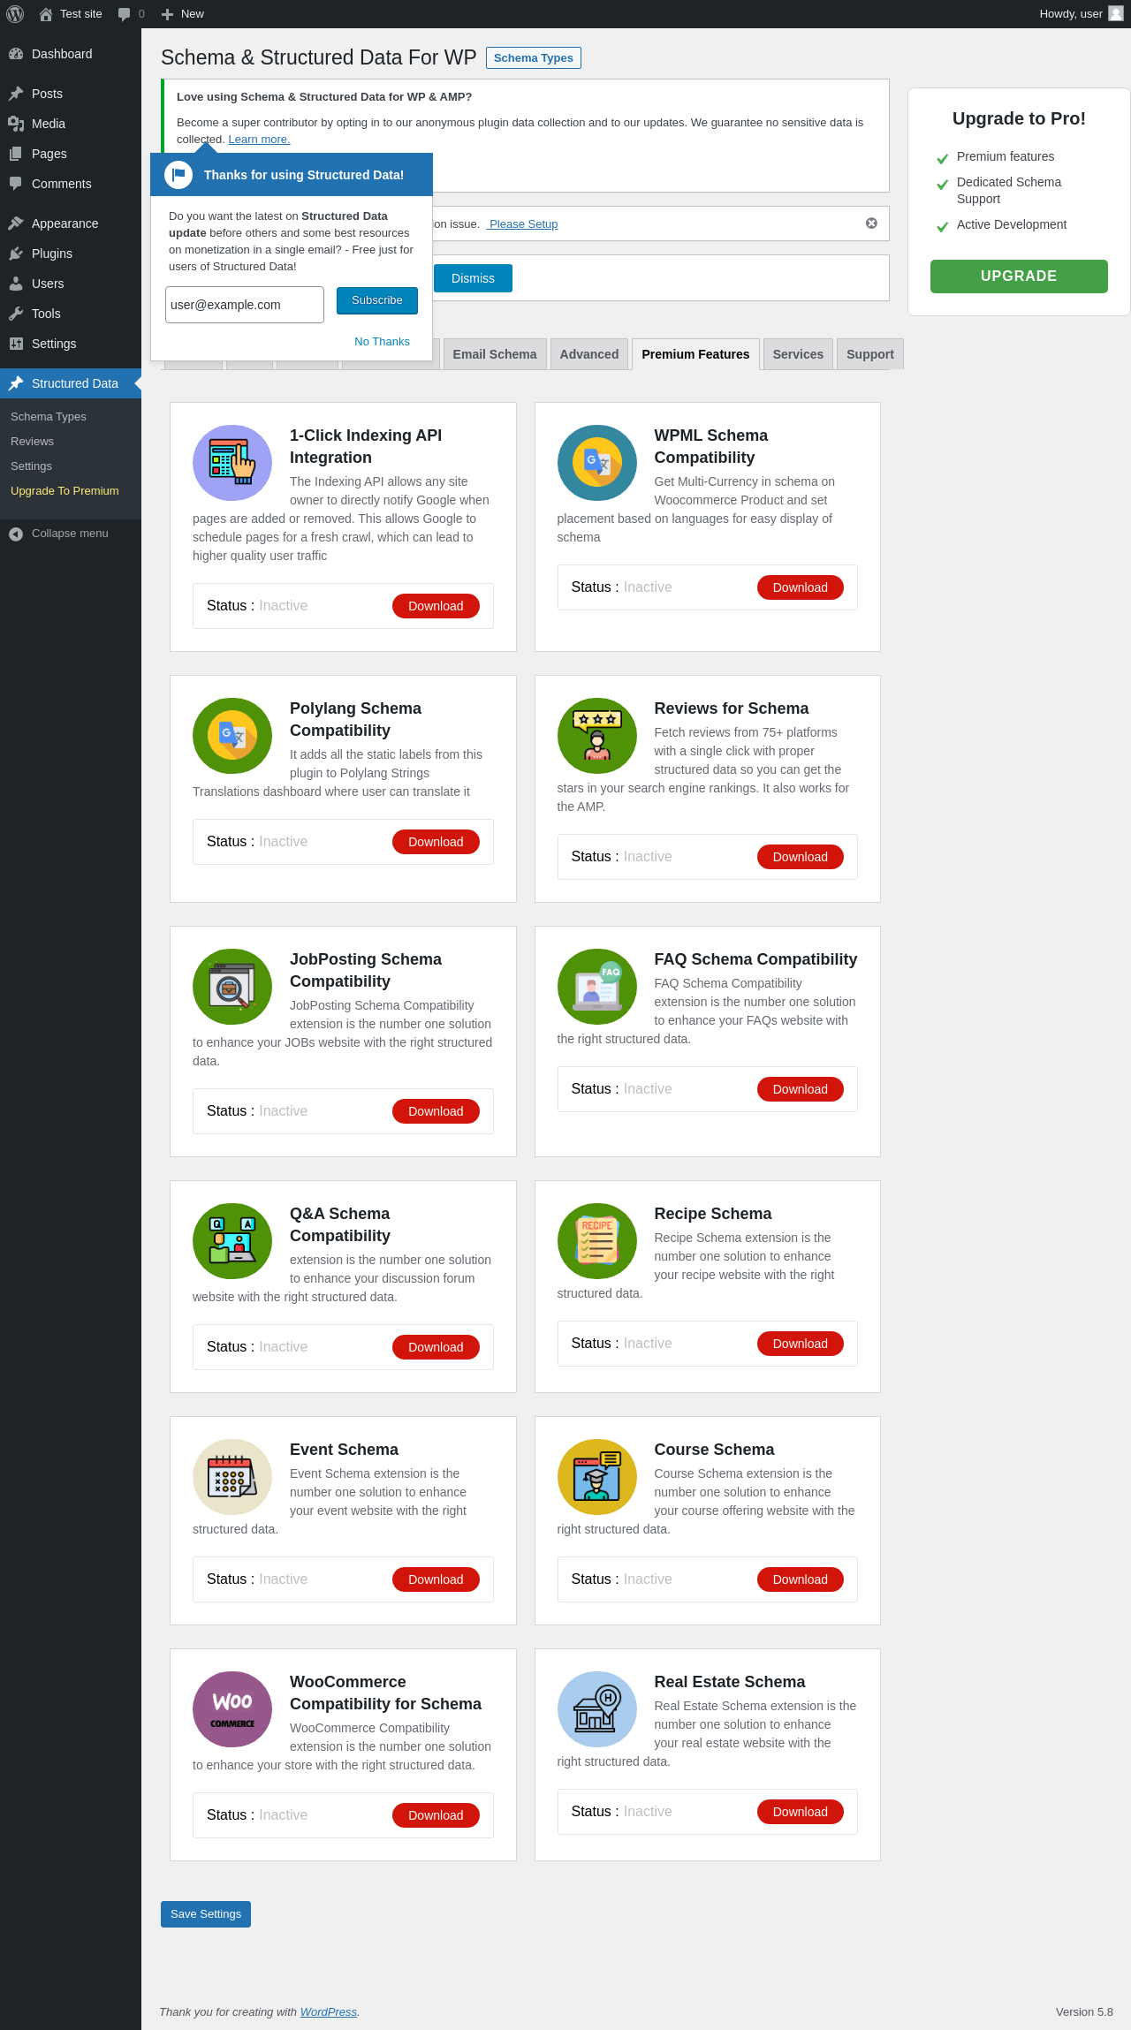Image resolution: width=1131 pixels, height=2030 pixels.
Task: Download the Polylang Schema Compatibility extension
Action: (x=436, y=842)
